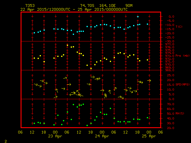The image size is (191, 143).
Task: Click the -10.0 temperature axis value
Action: pos(170,25)
